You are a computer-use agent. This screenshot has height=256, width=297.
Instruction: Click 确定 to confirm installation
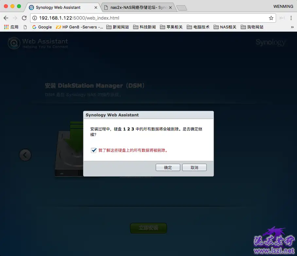click(x=168, y=167)
